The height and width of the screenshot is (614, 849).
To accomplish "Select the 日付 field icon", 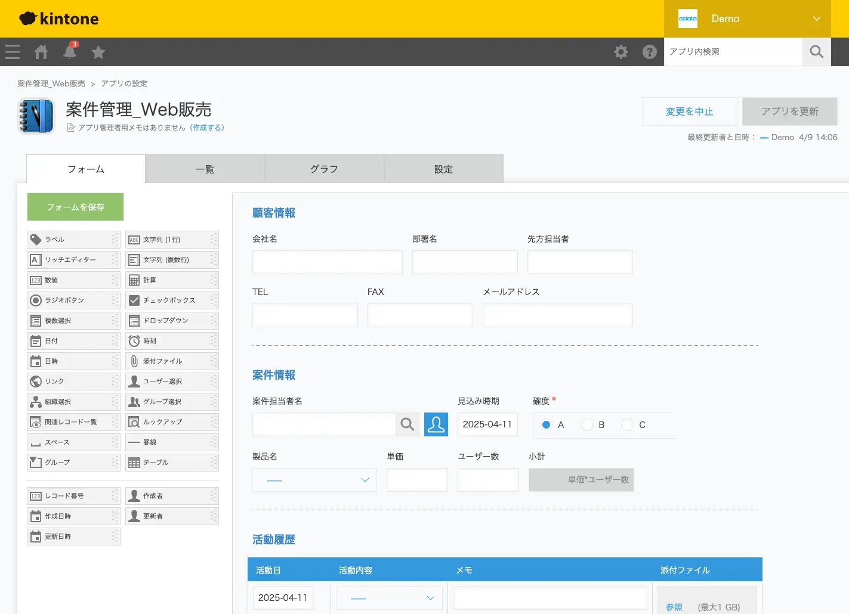I will 36,341.
